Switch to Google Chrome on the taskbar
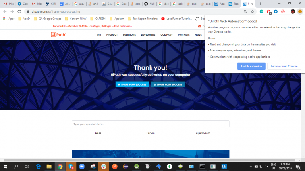The height and width of the screenshot is (171, 305). click(x=60, y=167)
